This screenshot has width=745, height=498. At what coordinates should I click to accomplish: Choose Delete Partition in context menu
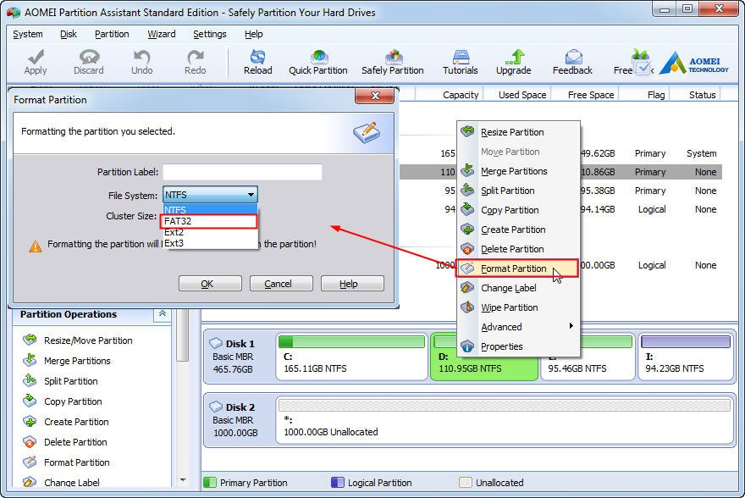[x=518, y=249]
